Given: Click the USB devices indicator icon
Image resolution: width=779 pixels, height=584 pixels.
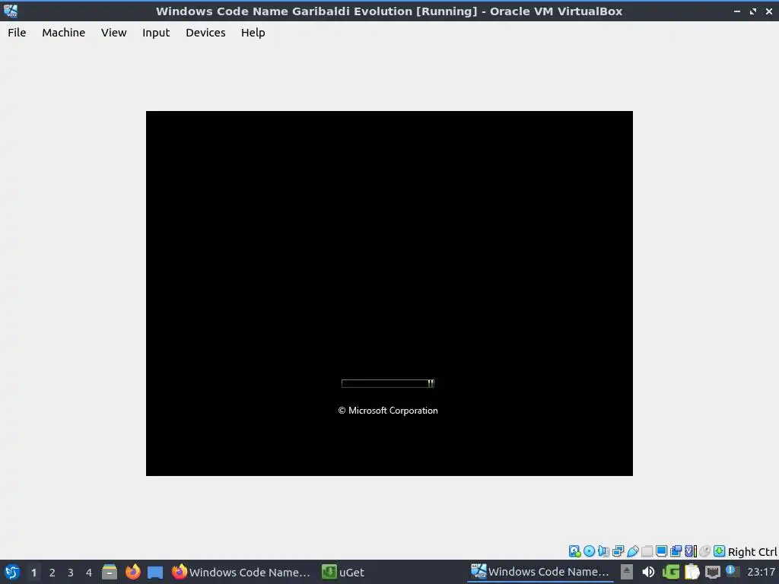Looking at the screenshot, I should tap(632, 551).
